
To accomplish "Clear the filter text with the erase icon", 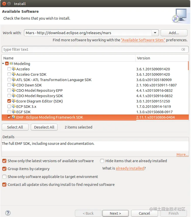I will (x=183, y=49).
